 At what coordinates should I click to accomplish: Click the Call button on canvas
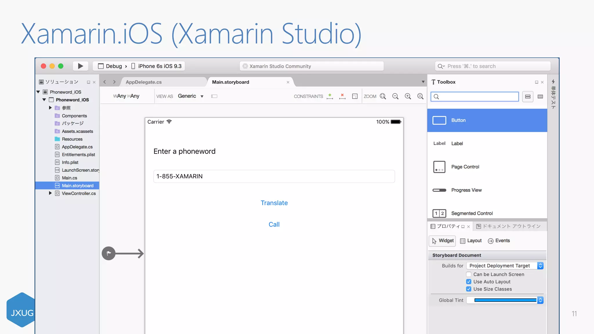coord(274,224)
